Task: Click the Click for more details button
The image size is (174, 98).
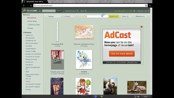Action: coord(122,54)
